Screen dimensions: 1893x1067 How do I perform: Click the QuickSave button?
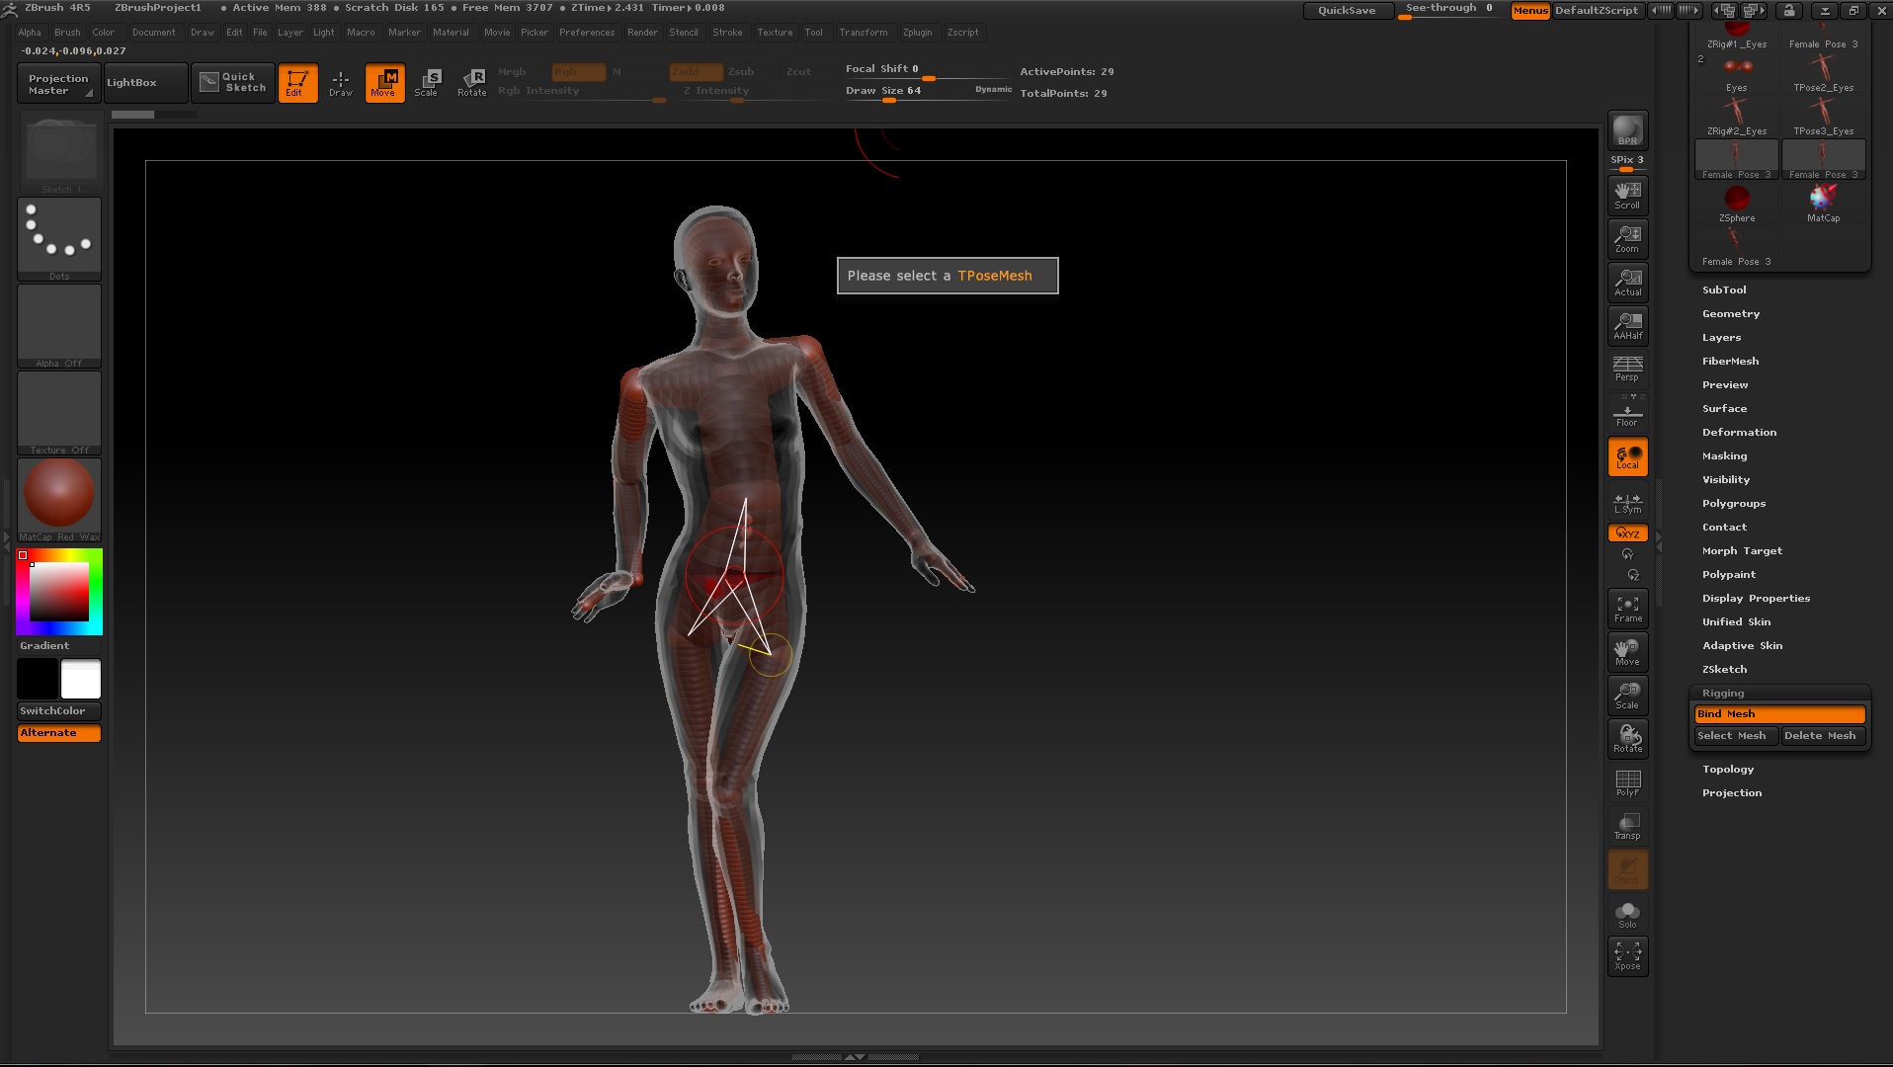pos(1347,11)
